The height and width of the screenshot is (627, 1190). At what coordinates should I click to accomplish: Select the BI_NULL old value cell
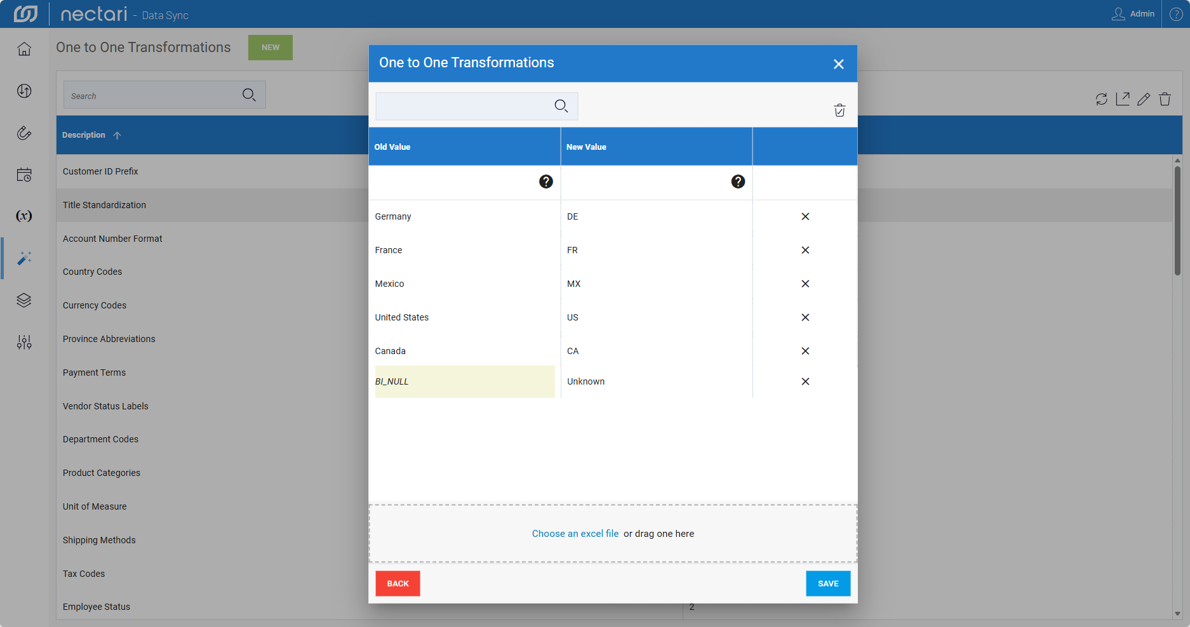pos(465,381)
